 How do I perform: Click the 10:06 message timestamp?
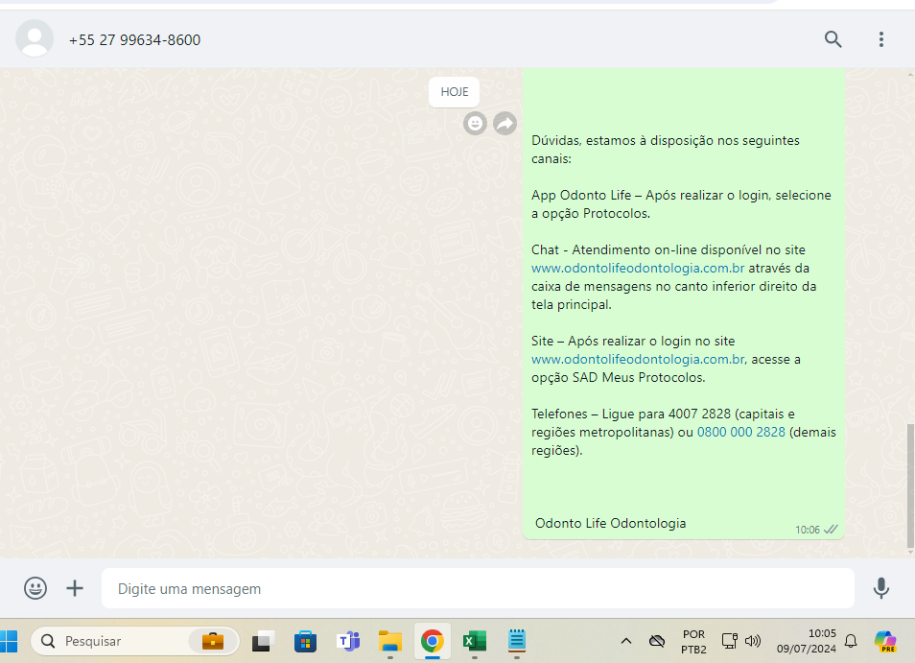pos(807,530)
